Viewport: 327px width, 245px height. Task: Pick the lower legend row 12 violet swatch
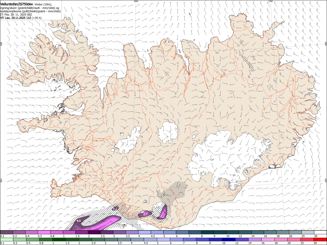[242, 240]
